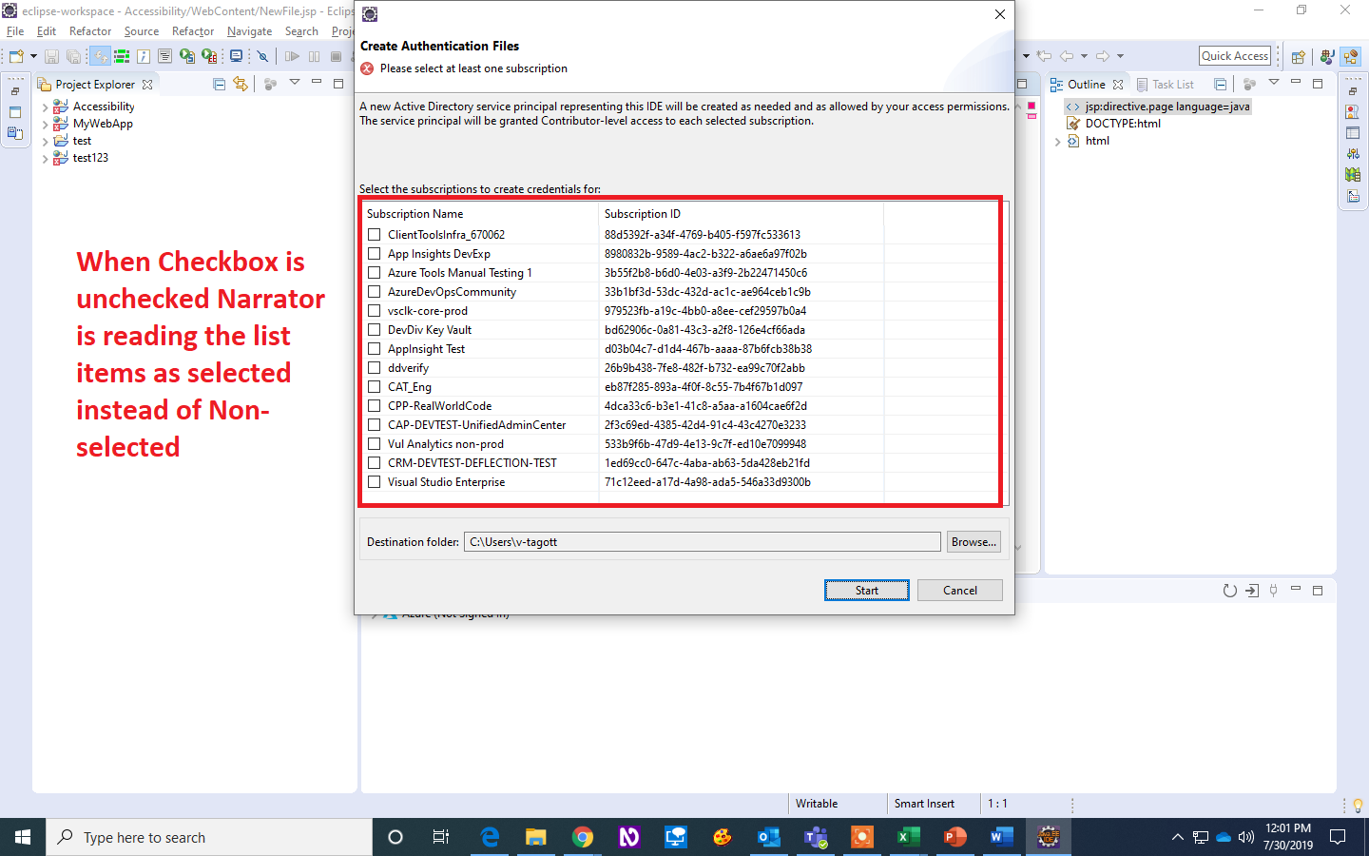Click the Resume debug toolbar icon
The height and width of the screenshot is (856, 1369).
293,56
